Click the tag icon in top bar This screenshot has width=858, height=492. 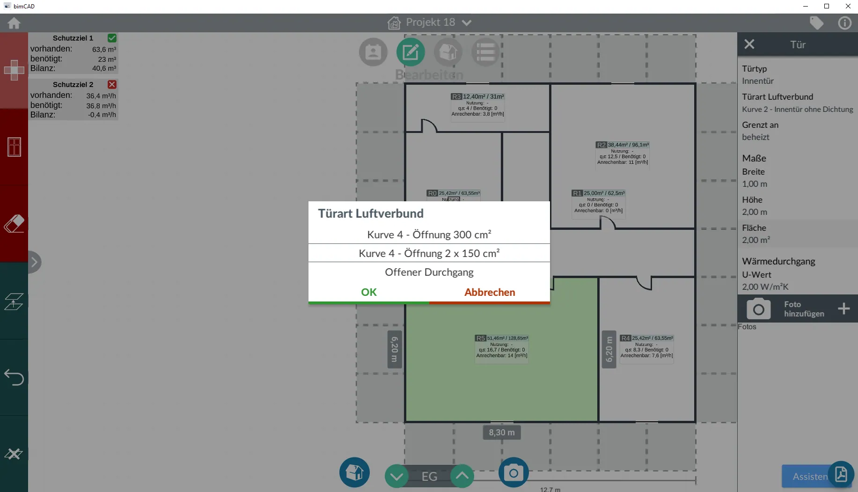(816, 23)
